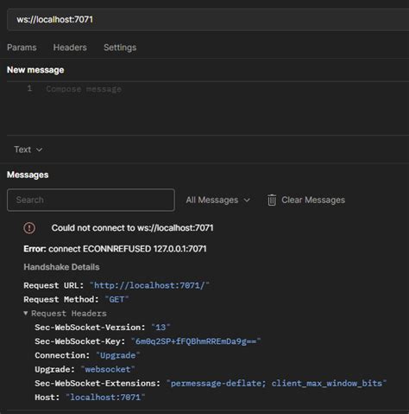Switch to the Params tab
409x414 pixels.
[x=22, y=48]
